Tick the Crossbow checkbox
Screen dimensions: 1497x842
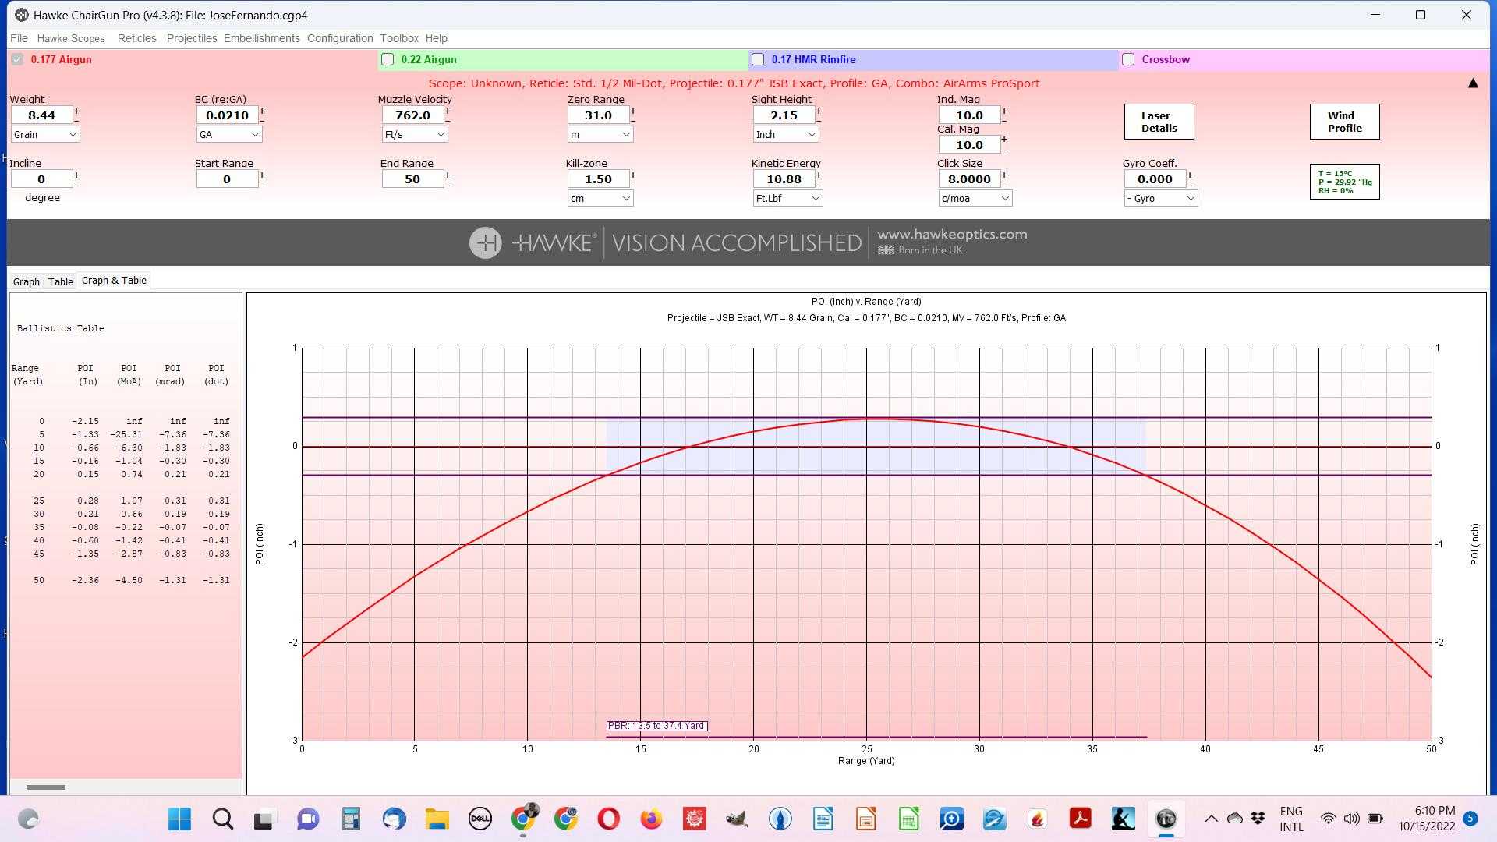[x=1128, y=60]
